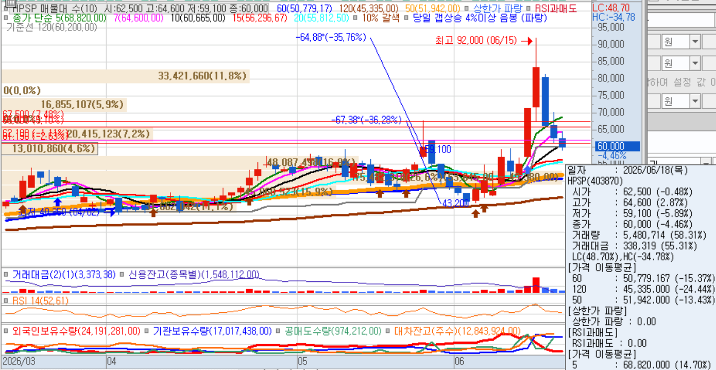Select the blue up-arrow signal near 최저 40,250

58,202
